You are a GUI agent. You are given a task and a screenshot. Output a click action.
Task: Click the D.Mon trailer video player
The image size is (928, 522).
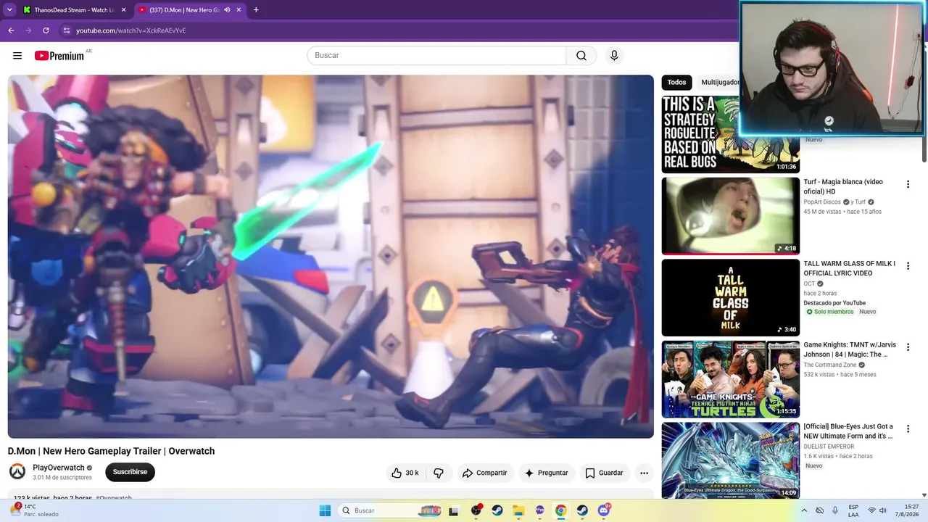(331, 257)
